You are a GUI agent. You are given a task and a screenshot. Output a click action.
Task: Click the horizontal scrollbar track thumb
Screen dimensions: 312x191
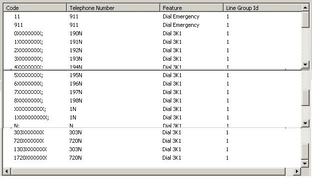(148, 172)
